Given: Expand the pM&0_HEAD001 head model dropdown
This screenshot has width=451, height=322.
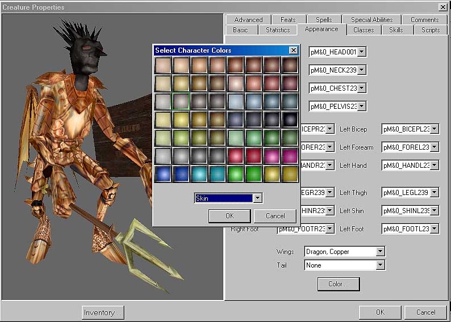Looking at the screenshot, I should [x=362, y=52].
